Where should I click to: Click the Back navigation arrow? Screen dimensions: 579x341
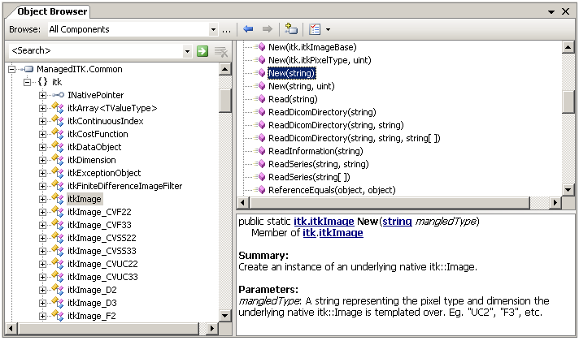point(248,29)
